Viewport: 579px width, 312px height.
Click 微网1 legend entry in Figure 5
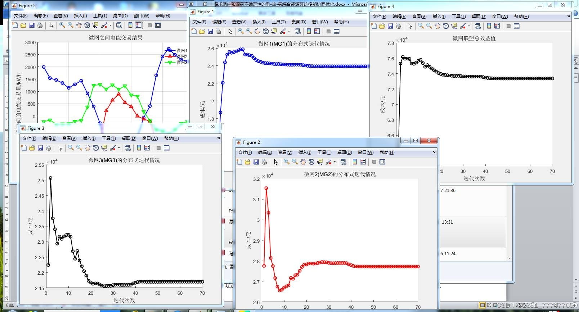click(176, 50)
